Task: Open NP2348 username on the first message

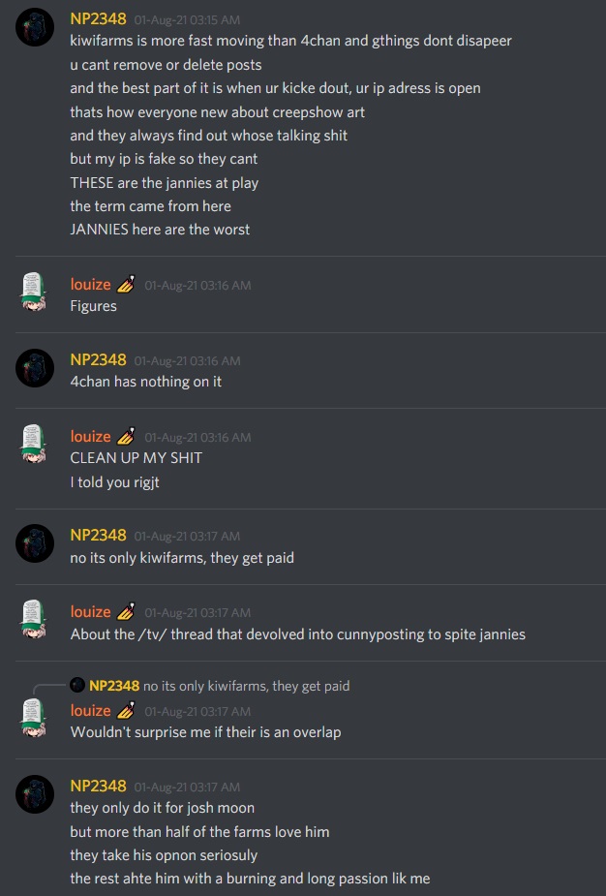Action: coord(98,18)
